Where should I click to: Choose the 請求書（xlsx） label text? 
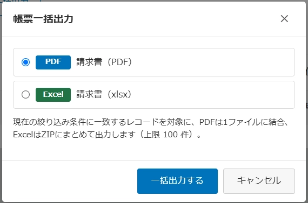[104, 94]
